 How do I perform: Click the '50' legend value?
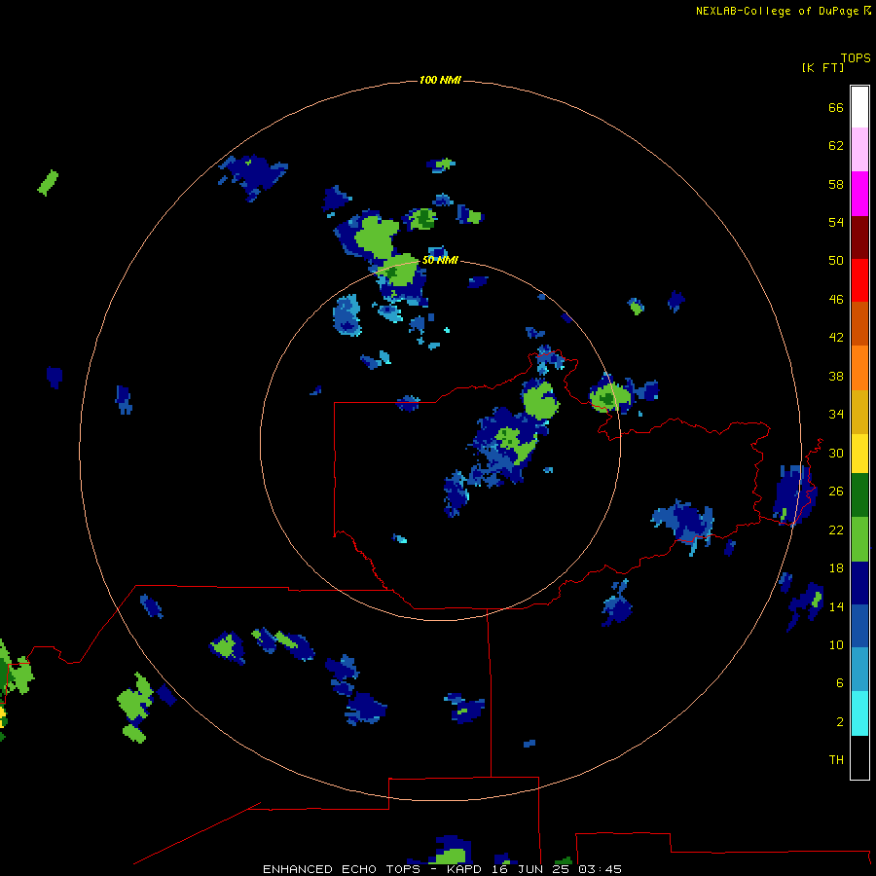[836, 260]
